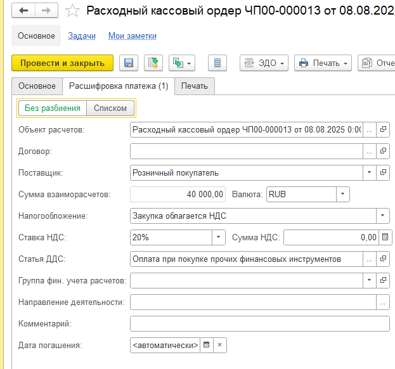Screen dimensions: 395x369
Task: Clear the Дата погашения value
Action: [219, 345]
